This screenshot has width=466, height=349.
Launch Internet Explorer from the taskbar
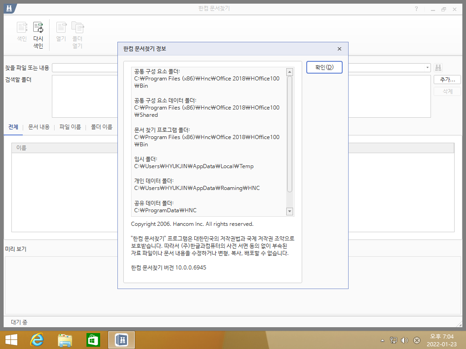coord(37,340)
